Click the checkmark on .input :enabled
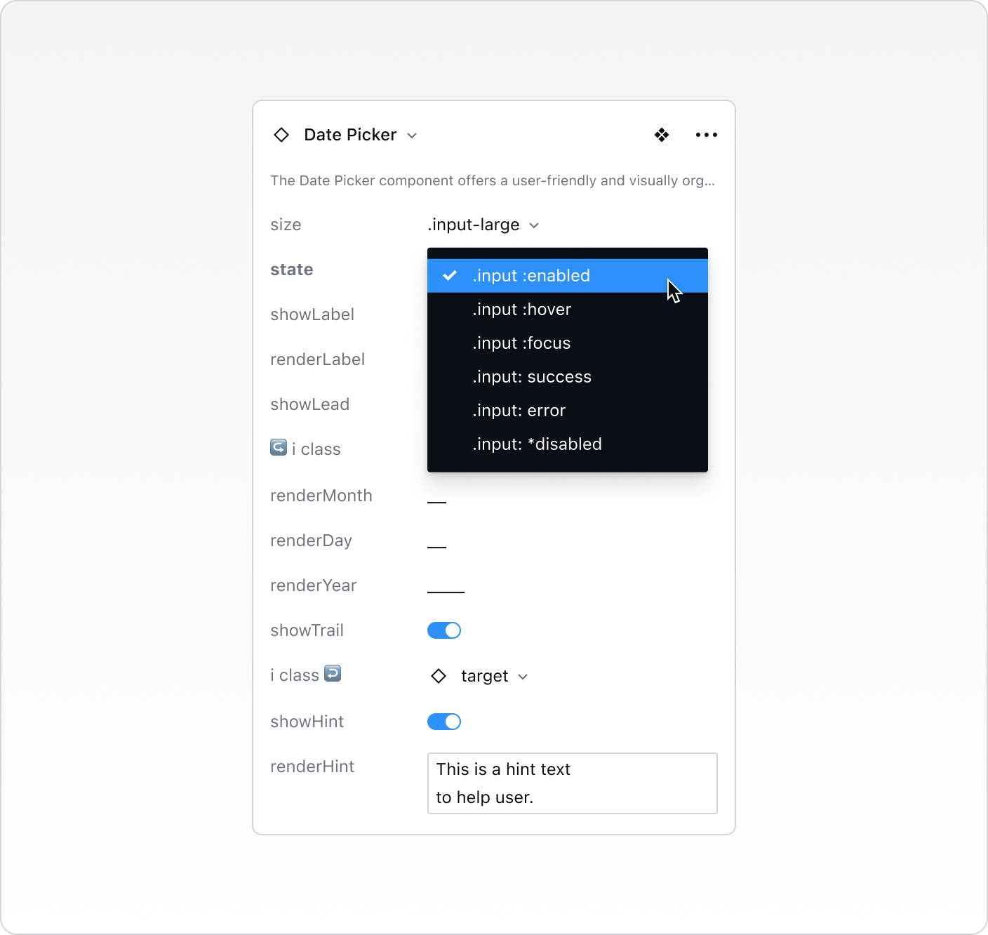The height and width of the screenshot is (935, 988). (450, 276)
